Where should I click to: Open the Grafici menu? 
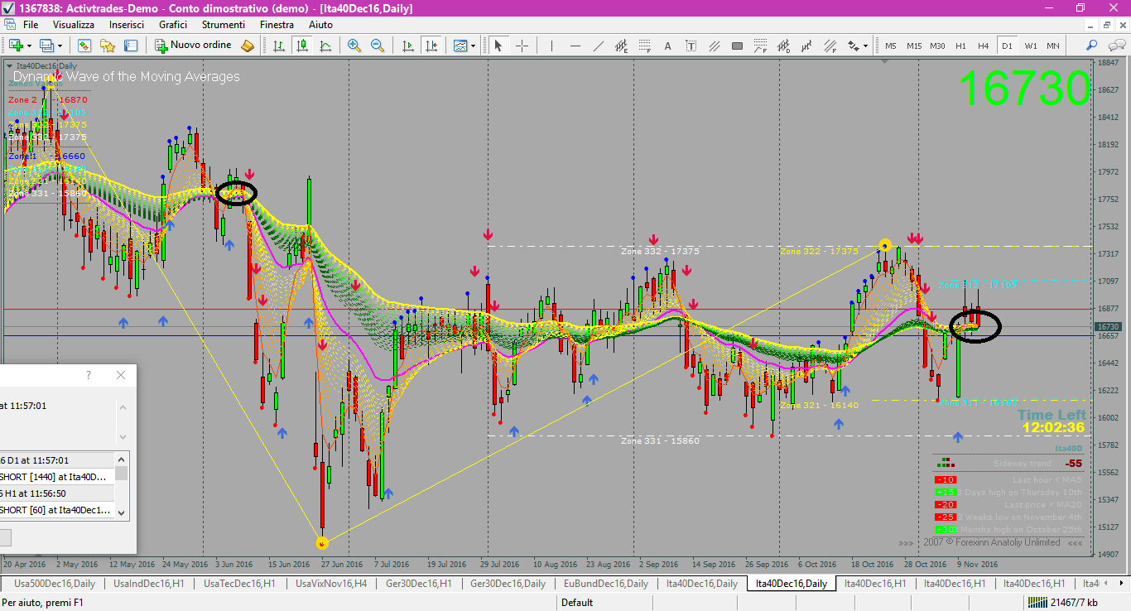tap(173, 25)
